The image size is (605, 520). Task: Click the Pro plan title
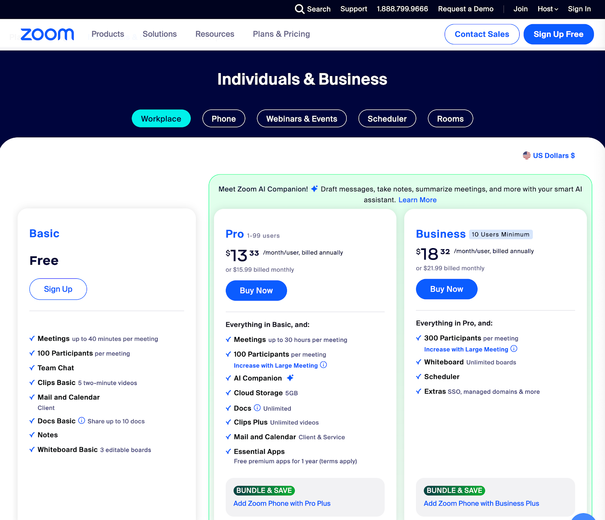point(235,234)
